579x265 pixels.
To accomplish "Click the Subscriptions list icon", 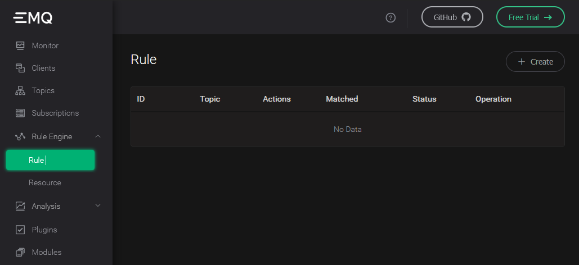I will tap(20, 113).
